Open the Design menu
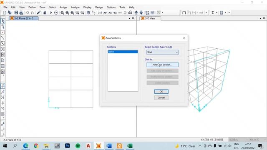 tap(99, 7)
